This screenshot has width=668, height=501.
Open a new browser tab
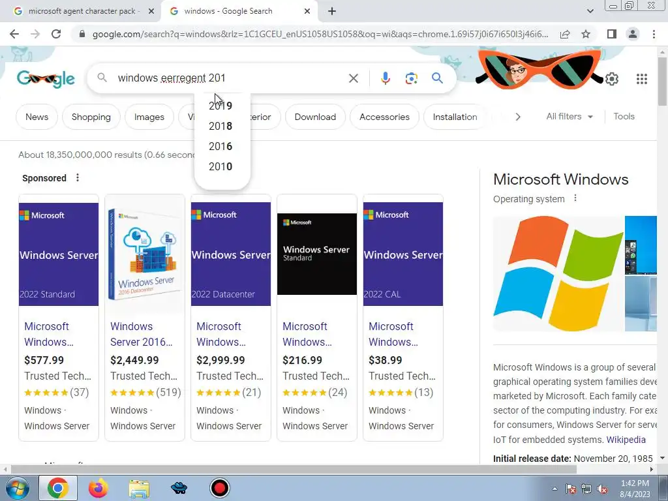[332, 12]
